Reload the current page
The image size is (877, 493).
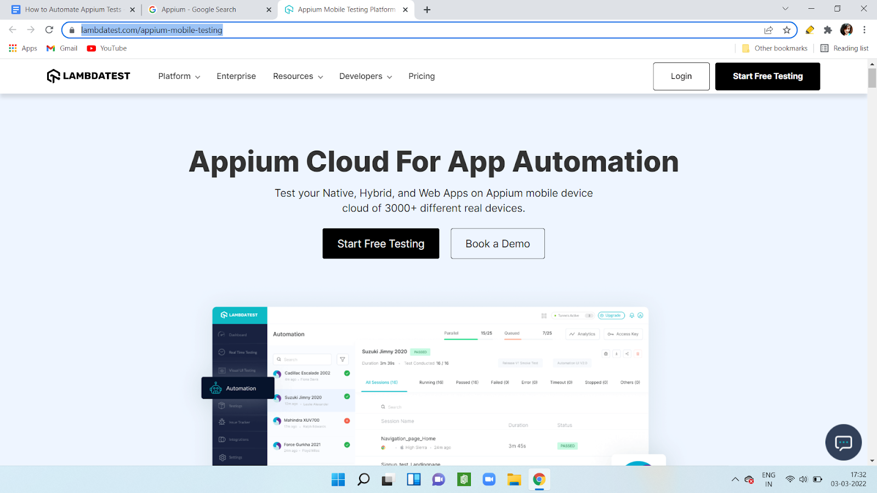coord(49,30)
